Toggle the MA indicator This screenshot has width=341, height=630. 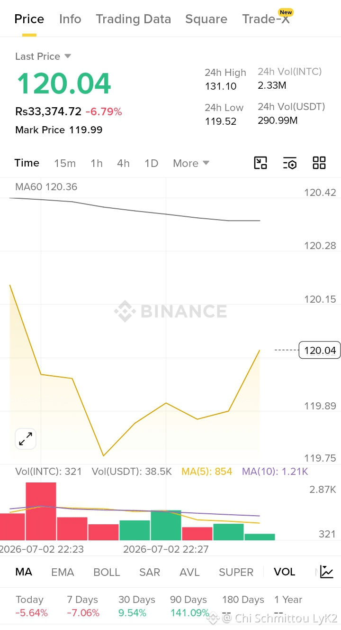click(24, 572)
